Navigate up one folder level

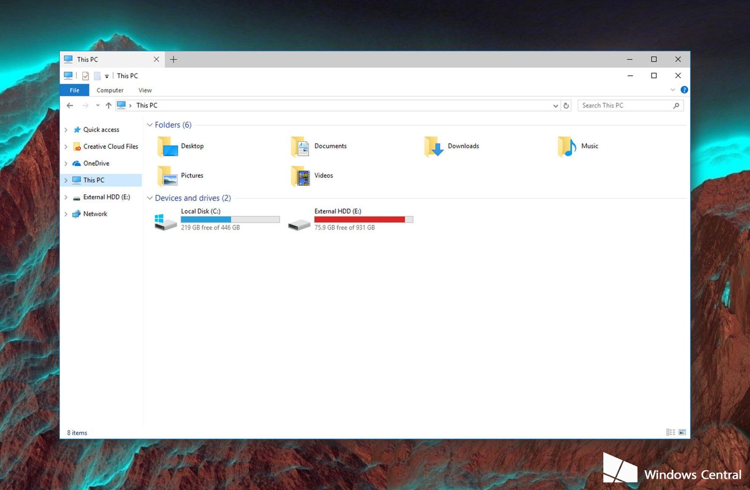(x=108, y=105)
